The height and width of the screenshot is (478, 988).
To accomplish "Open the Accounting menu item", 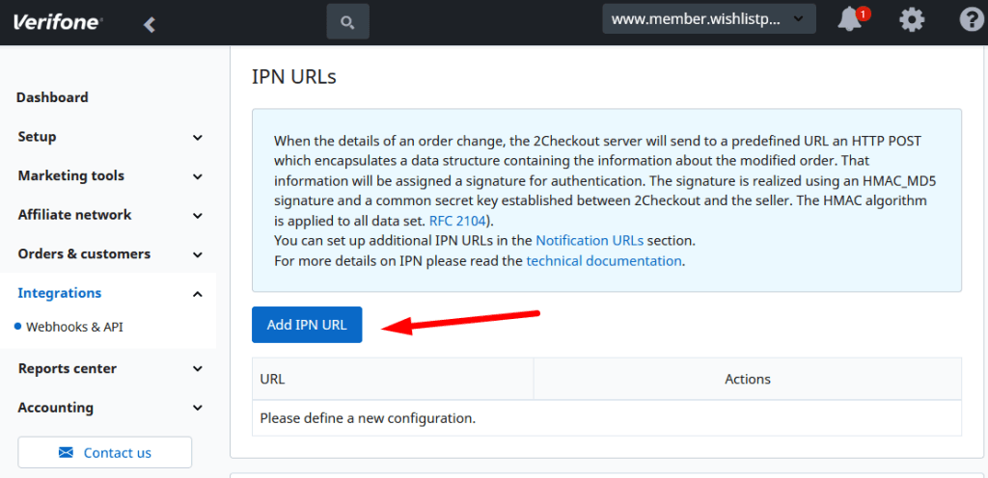I will coord(55,407).
